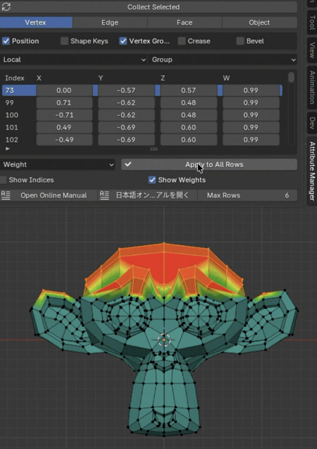Enable the Crease checkbox
This screenshot has height=449, width=317.
click(182, 41)
